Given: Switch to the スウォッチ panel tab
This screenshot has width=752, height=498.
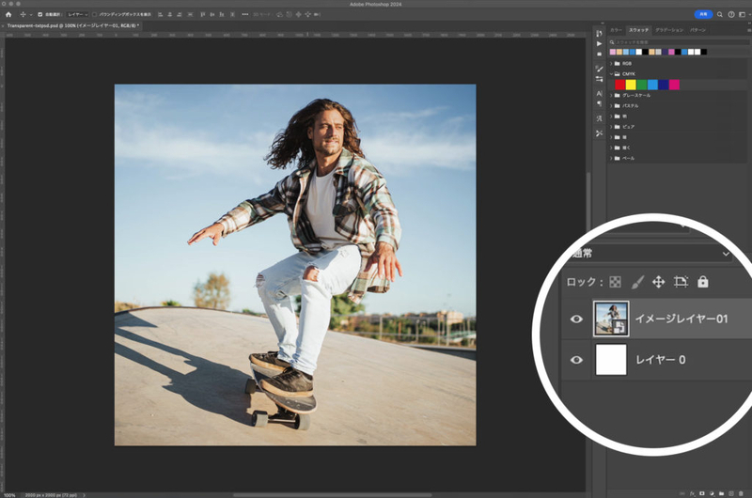Looking at the screenshot, I should 638,30.
